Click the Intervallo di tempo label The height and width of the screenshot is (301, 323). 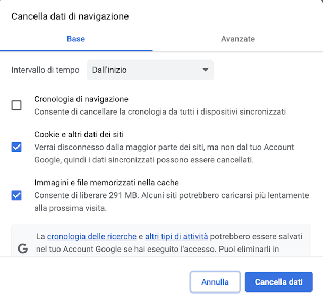coord(45,70)
